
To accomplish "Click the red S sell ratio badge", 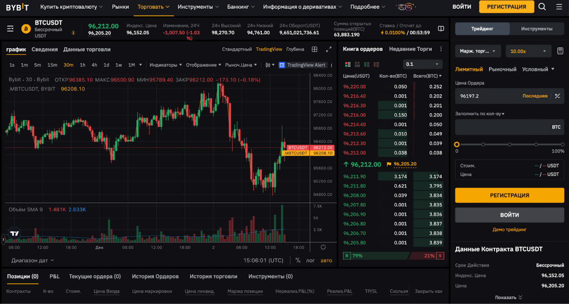I will (x=440, y=255).
